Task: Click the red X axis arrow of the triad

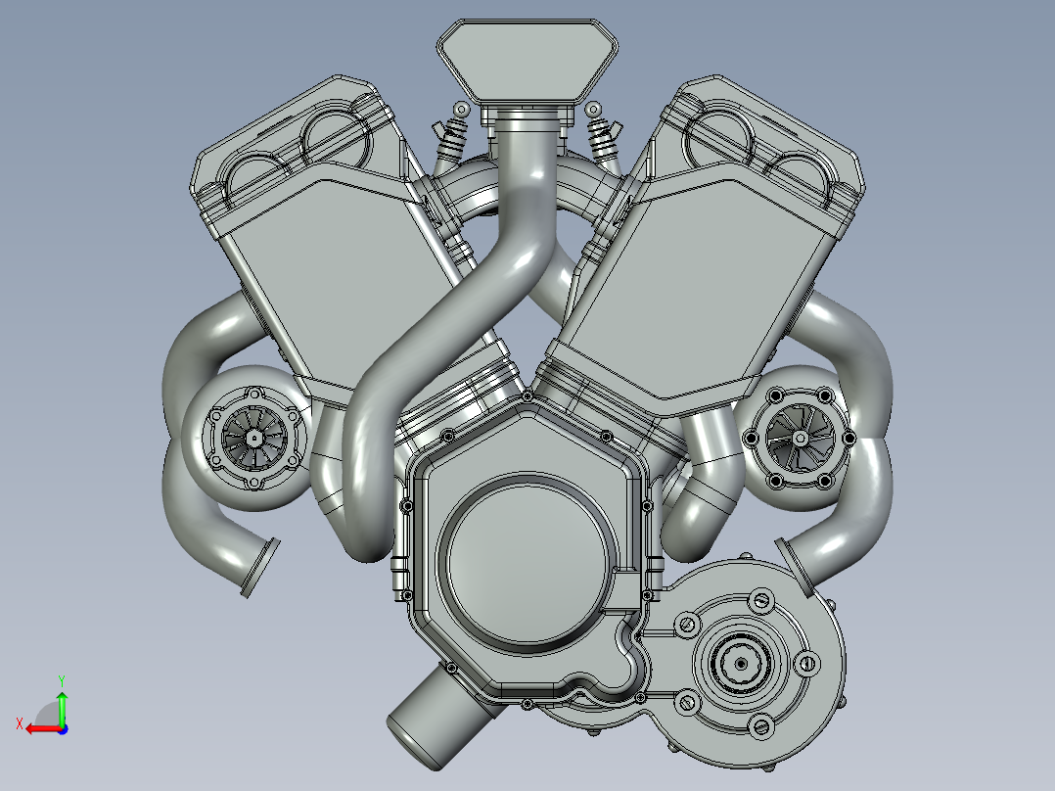Action: coord(42,729)
